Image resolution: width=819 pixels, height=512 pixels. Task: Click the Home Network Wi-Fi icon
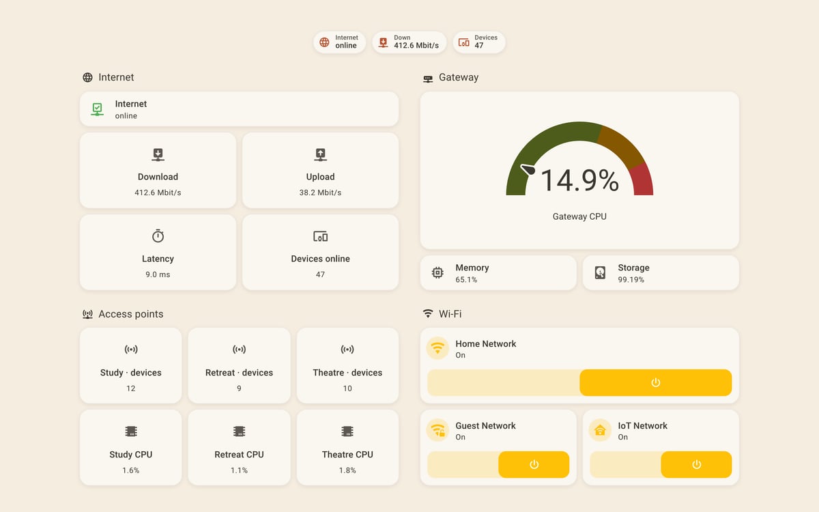[x=437, y=348]
